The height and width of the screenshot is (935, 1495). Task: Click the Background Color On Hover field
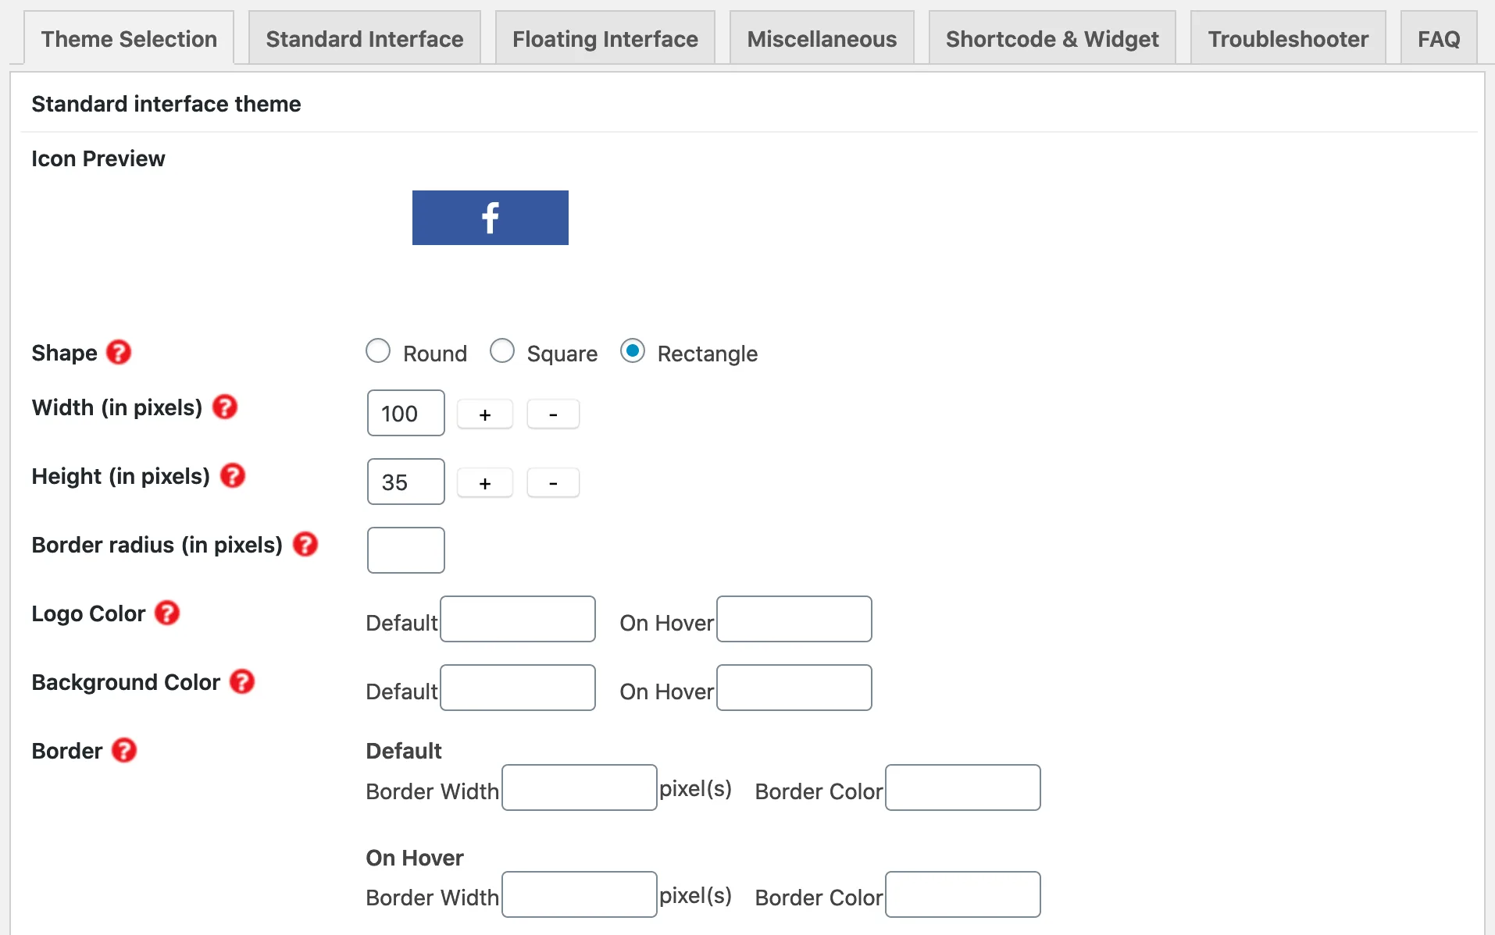pos(794,688)
